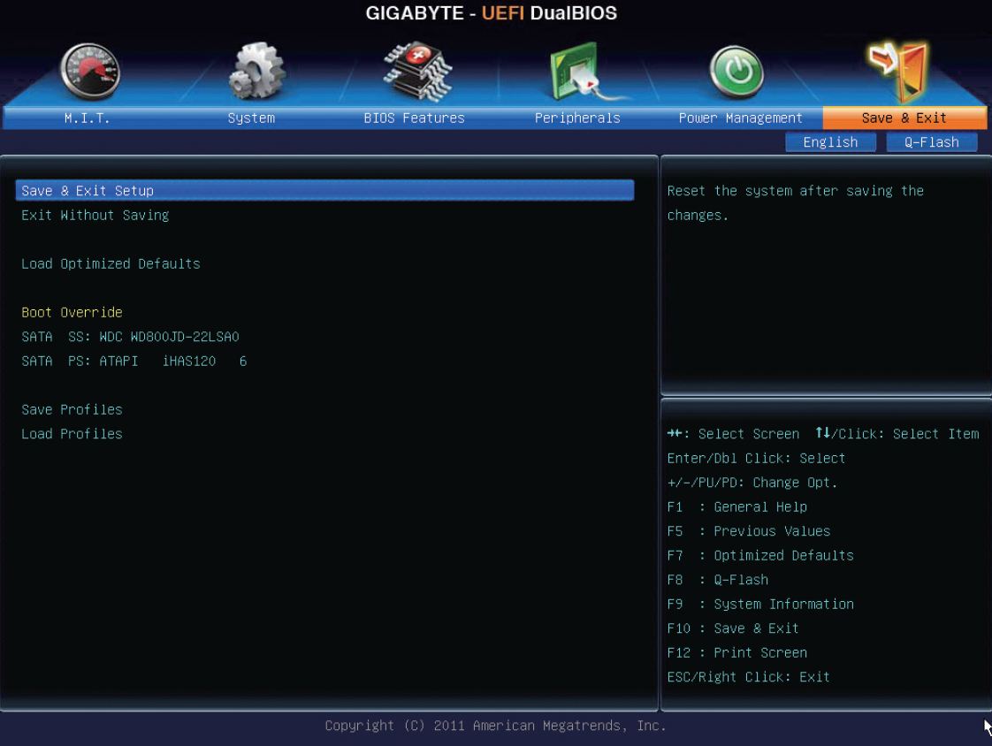This screenshot has width=992, height=746.
Task: Choose Exit Without Saving
Action: pos(95,215)
